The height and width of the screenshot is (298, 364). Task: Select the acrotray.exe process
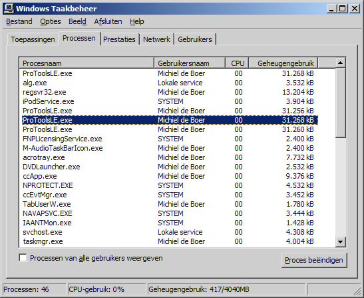click(x=169, y=157)
